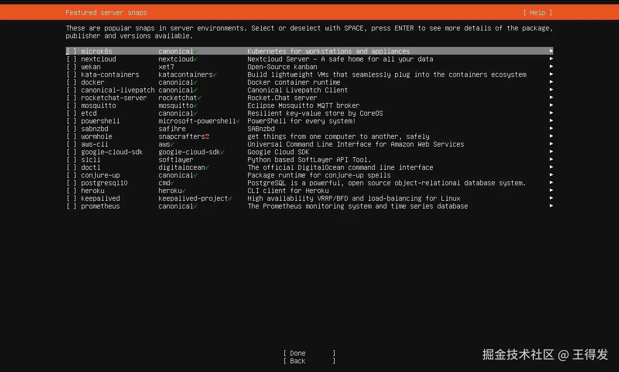Viewport: 619px width, 372px height.
Task: Click description 'PowerShell for every system!'
Action: (x=302, y=121)
